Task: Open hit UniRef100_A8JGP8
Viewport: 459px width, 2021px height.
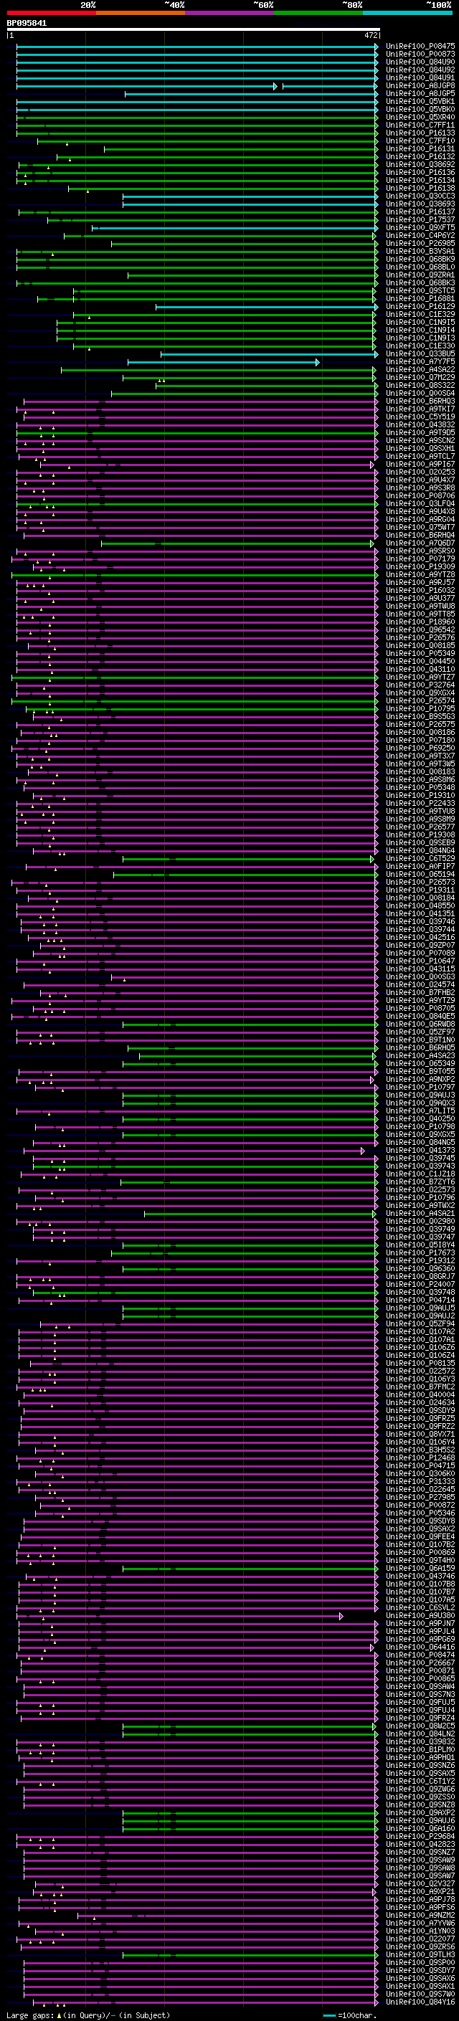Action: tap(420, 85)
